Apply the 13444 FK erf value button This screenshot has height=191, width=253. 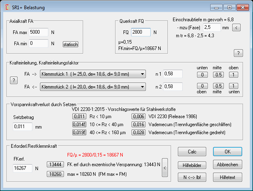coord(55,164)
